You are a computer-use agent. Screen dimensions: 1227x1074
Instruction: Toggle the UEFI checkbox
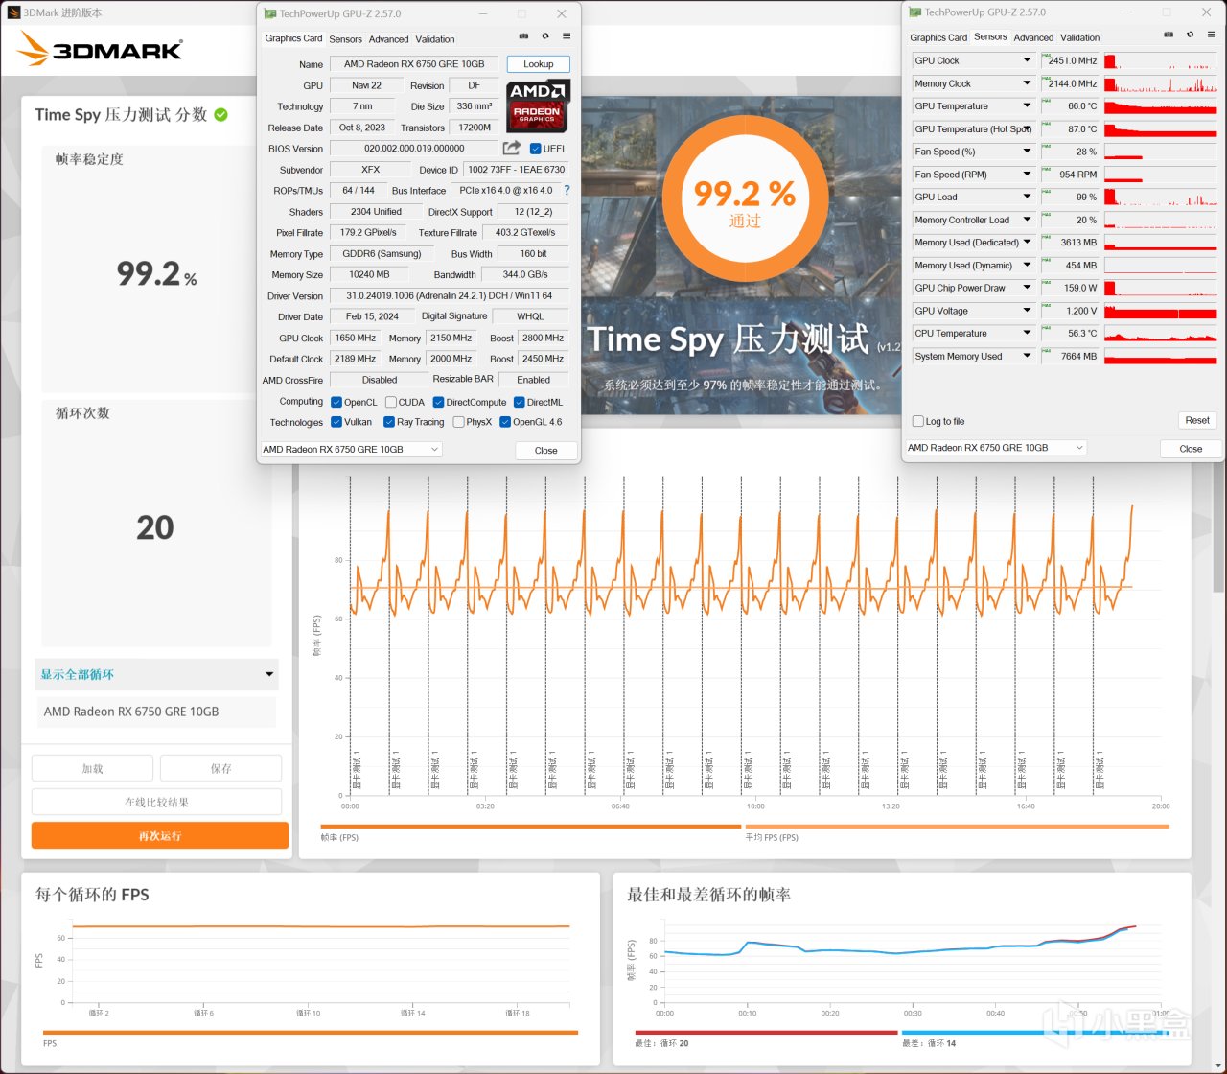tap(536, 149)
